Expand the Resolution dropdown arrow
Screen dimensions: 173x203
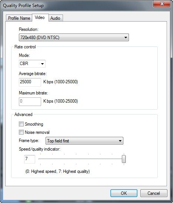pyautogui.click(x=126, y=38)
